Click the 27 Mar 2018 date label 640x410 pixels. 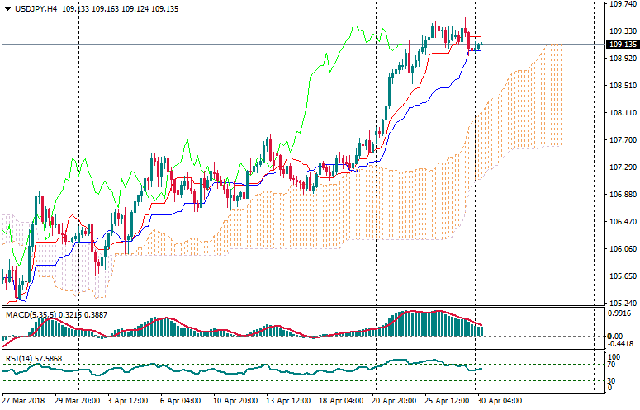[x=22, y=401]
